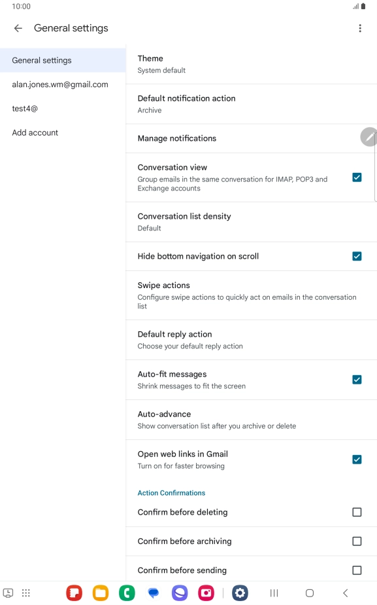
Task: Open the settings gear app icon
Action: (240, 593)
